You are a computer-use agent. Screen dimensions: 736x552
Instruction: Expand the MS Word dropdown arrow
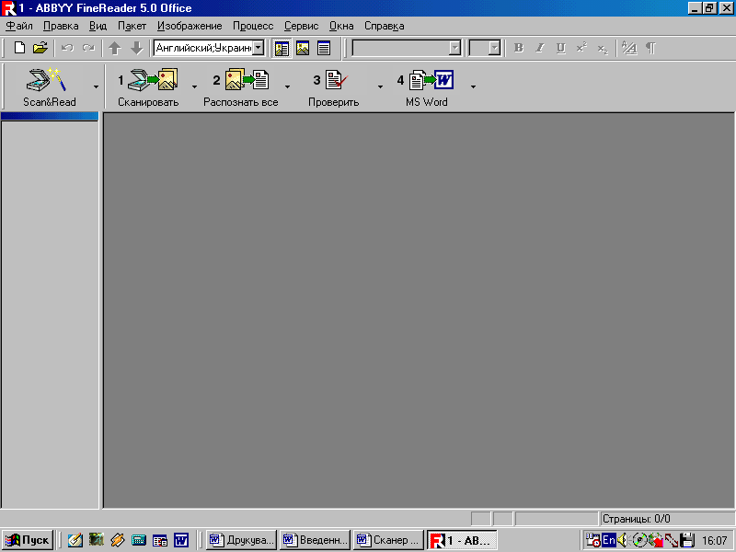pos(473,86)
